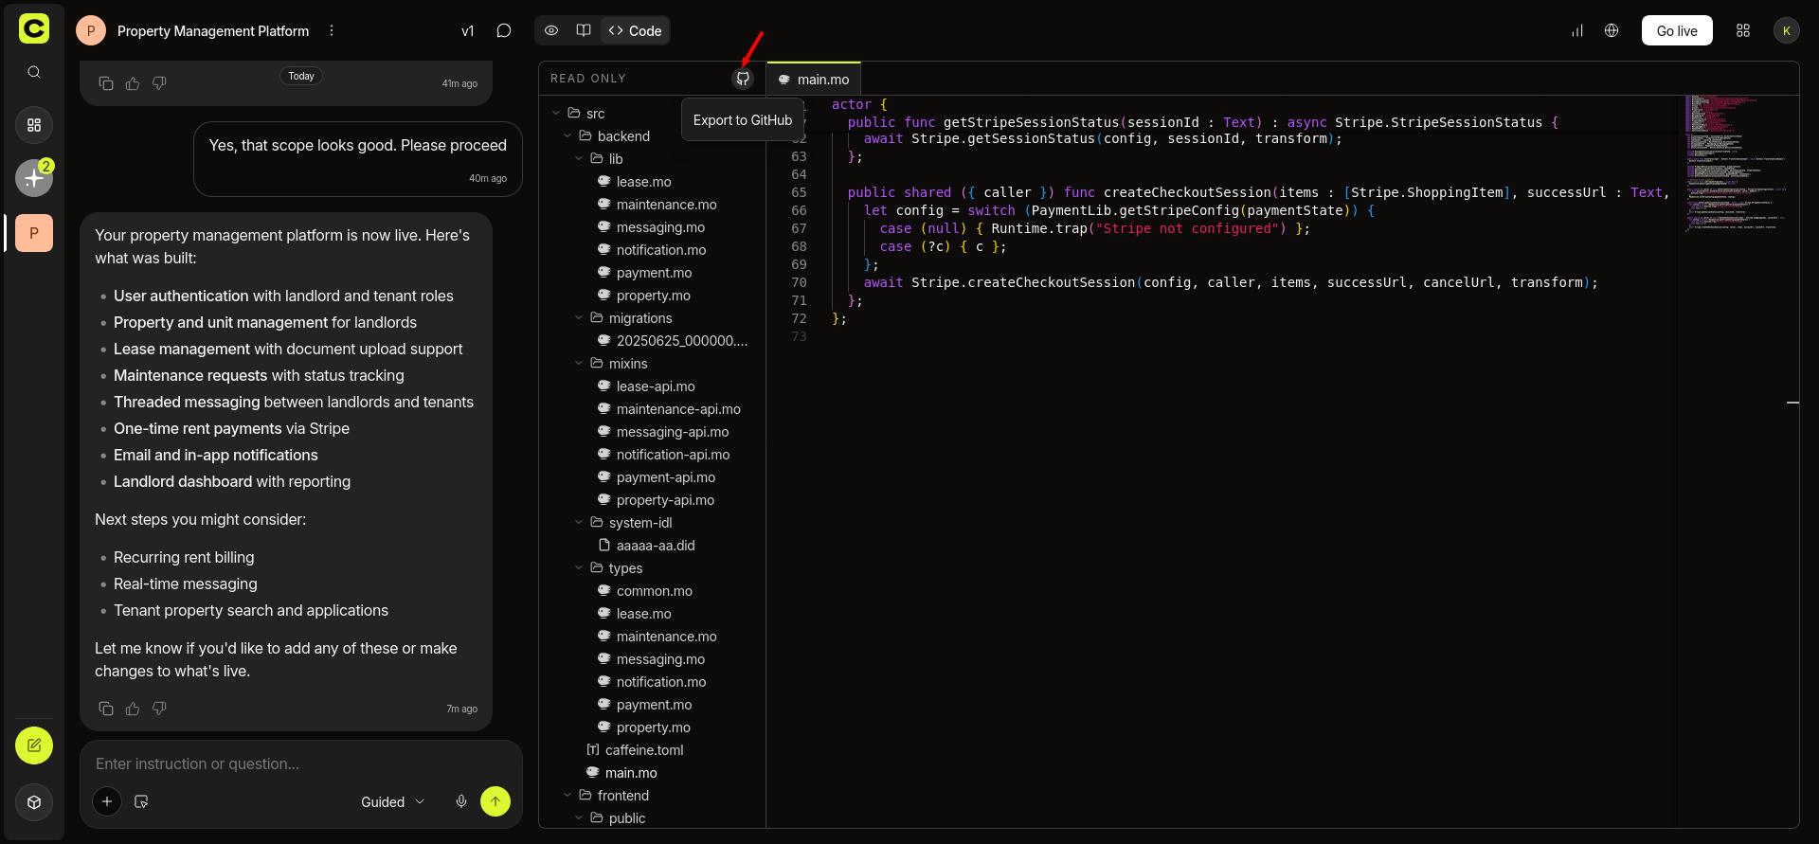This screenshot has height=844, width=1819.
Task: Open common.mo file
Action: 654,590
